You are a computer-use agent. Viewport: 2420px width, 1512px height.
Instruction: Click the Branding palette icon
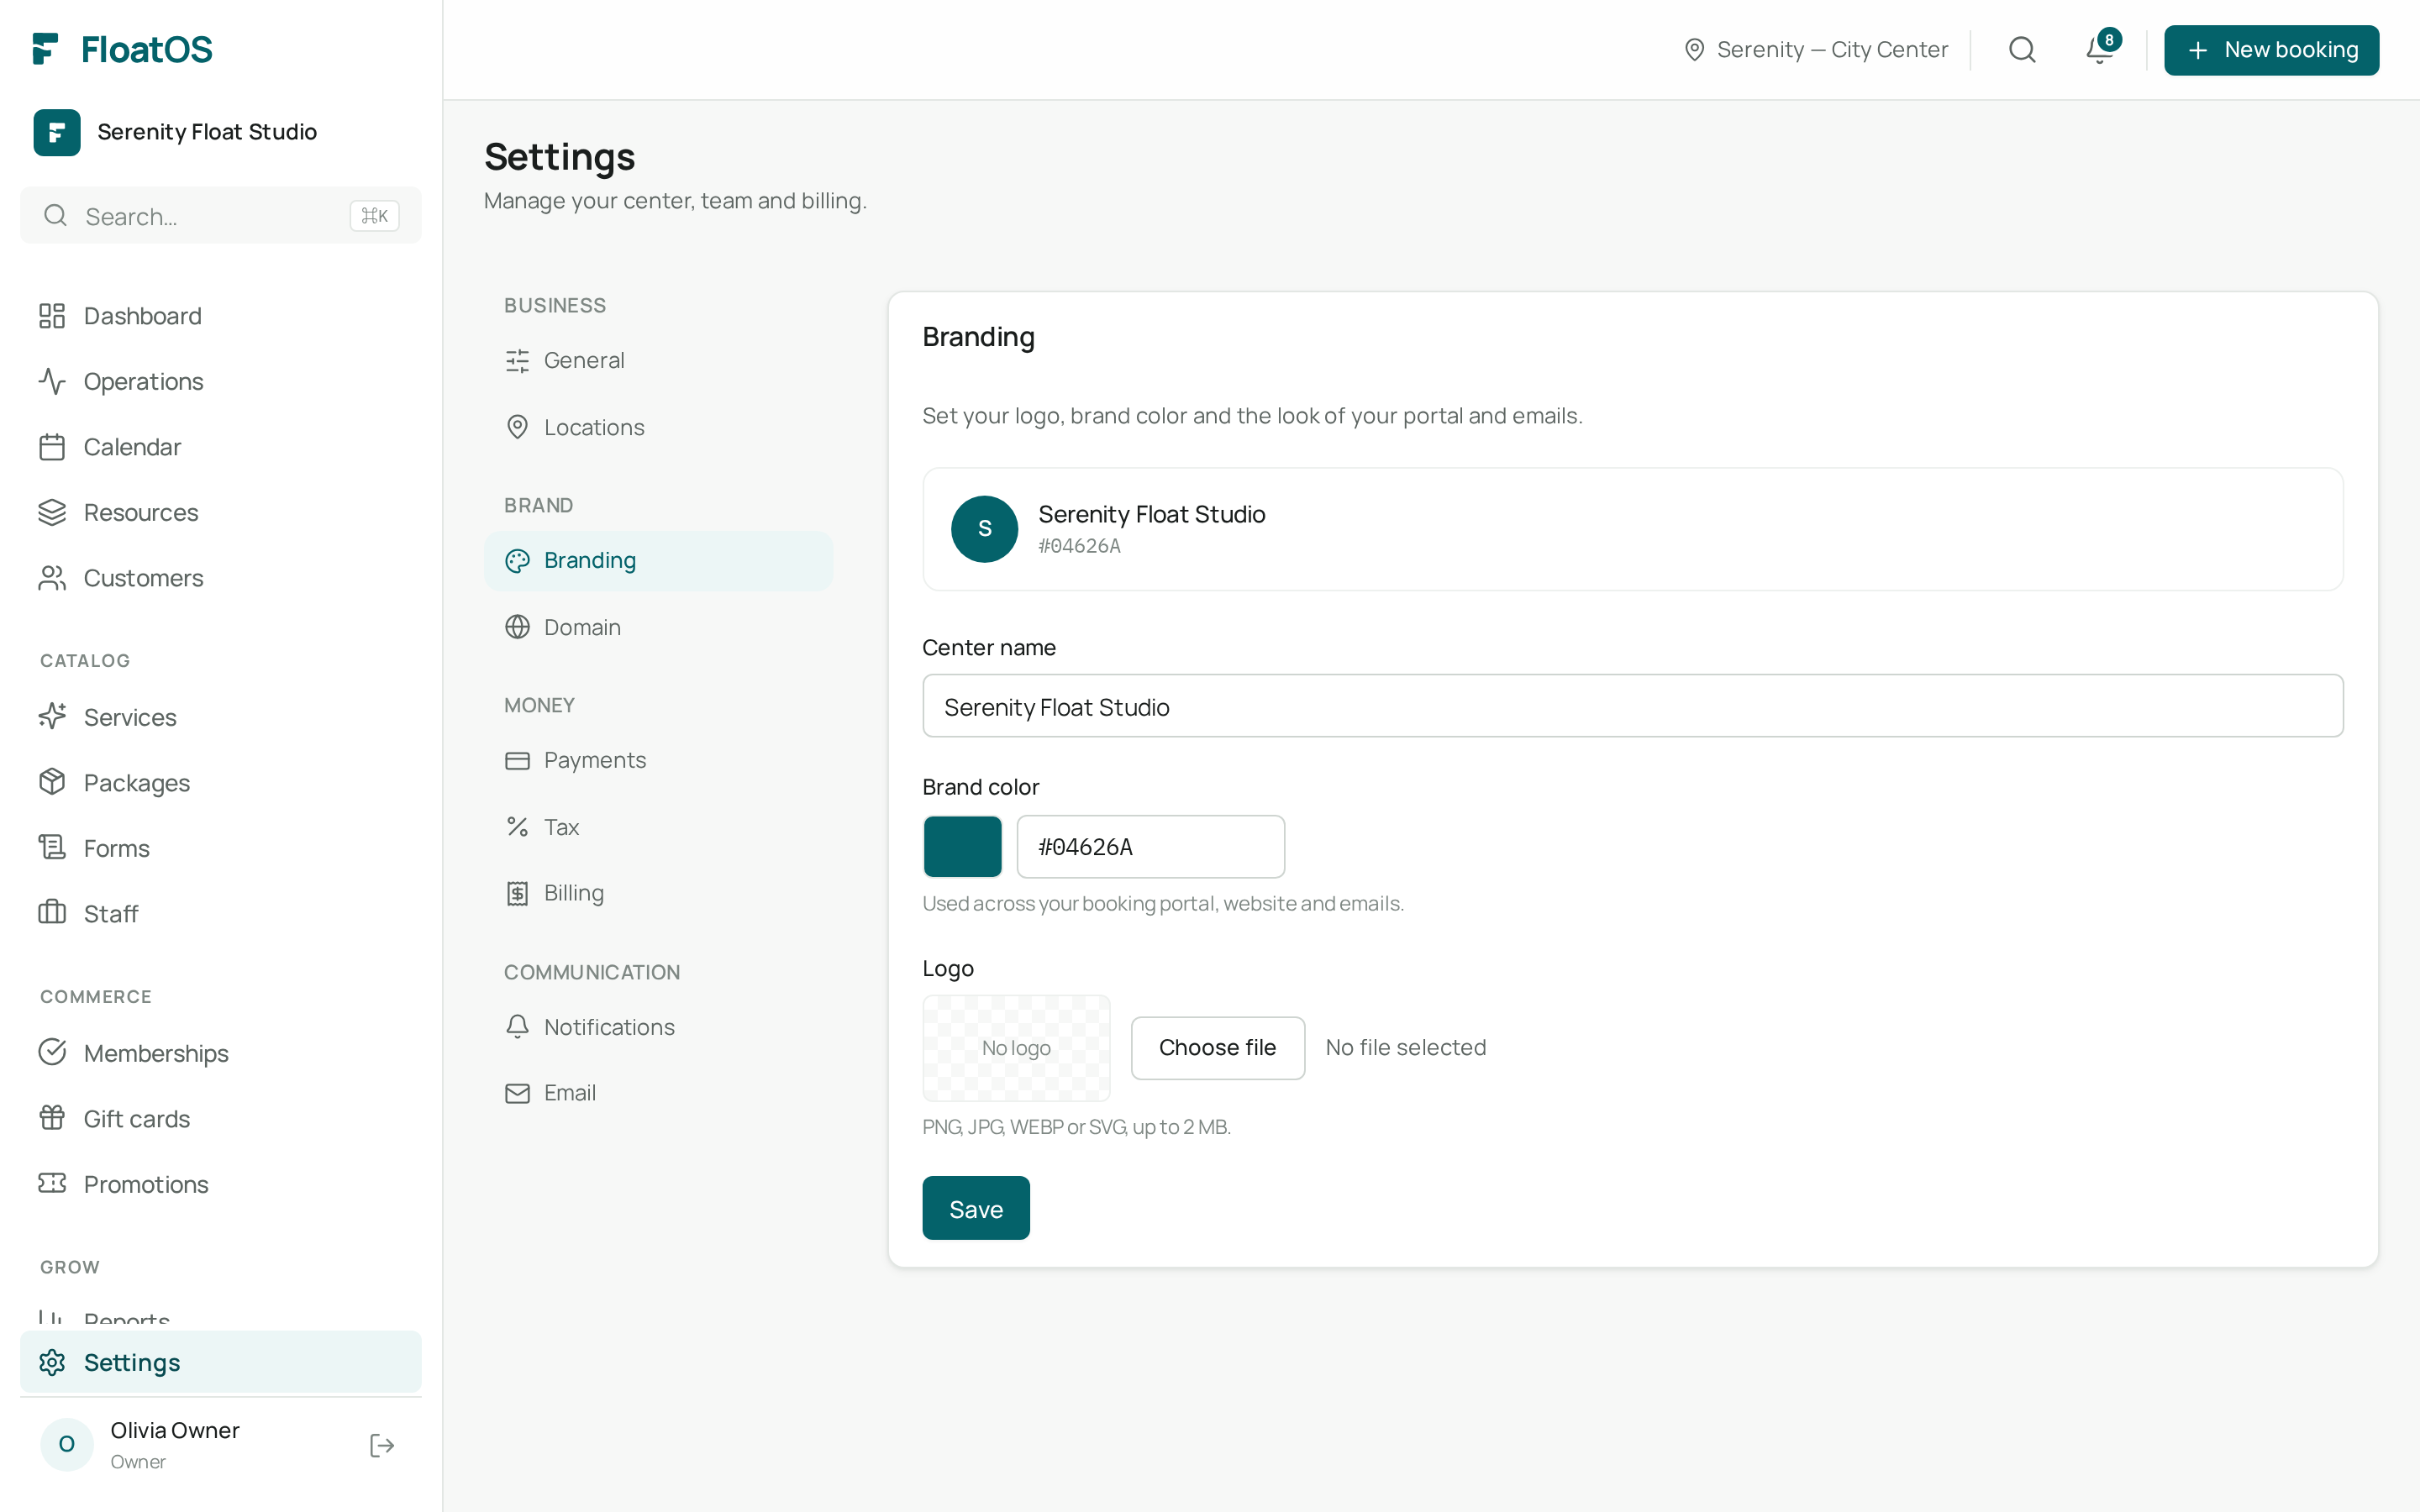tap(517, 561)
